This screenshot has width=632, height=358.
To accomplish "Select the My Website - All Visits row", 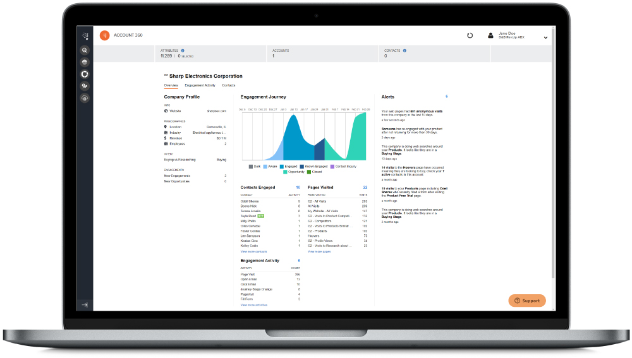I will pyautogui.click(x=337, y=211).
